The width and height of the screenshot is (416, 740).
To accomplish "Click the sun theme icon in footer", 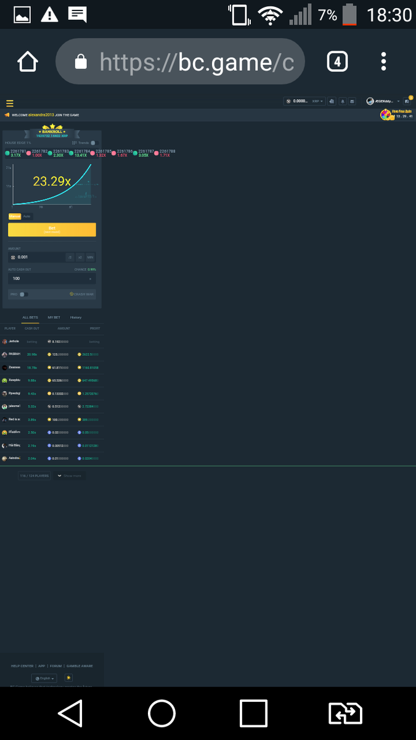I will coord(69,678).
